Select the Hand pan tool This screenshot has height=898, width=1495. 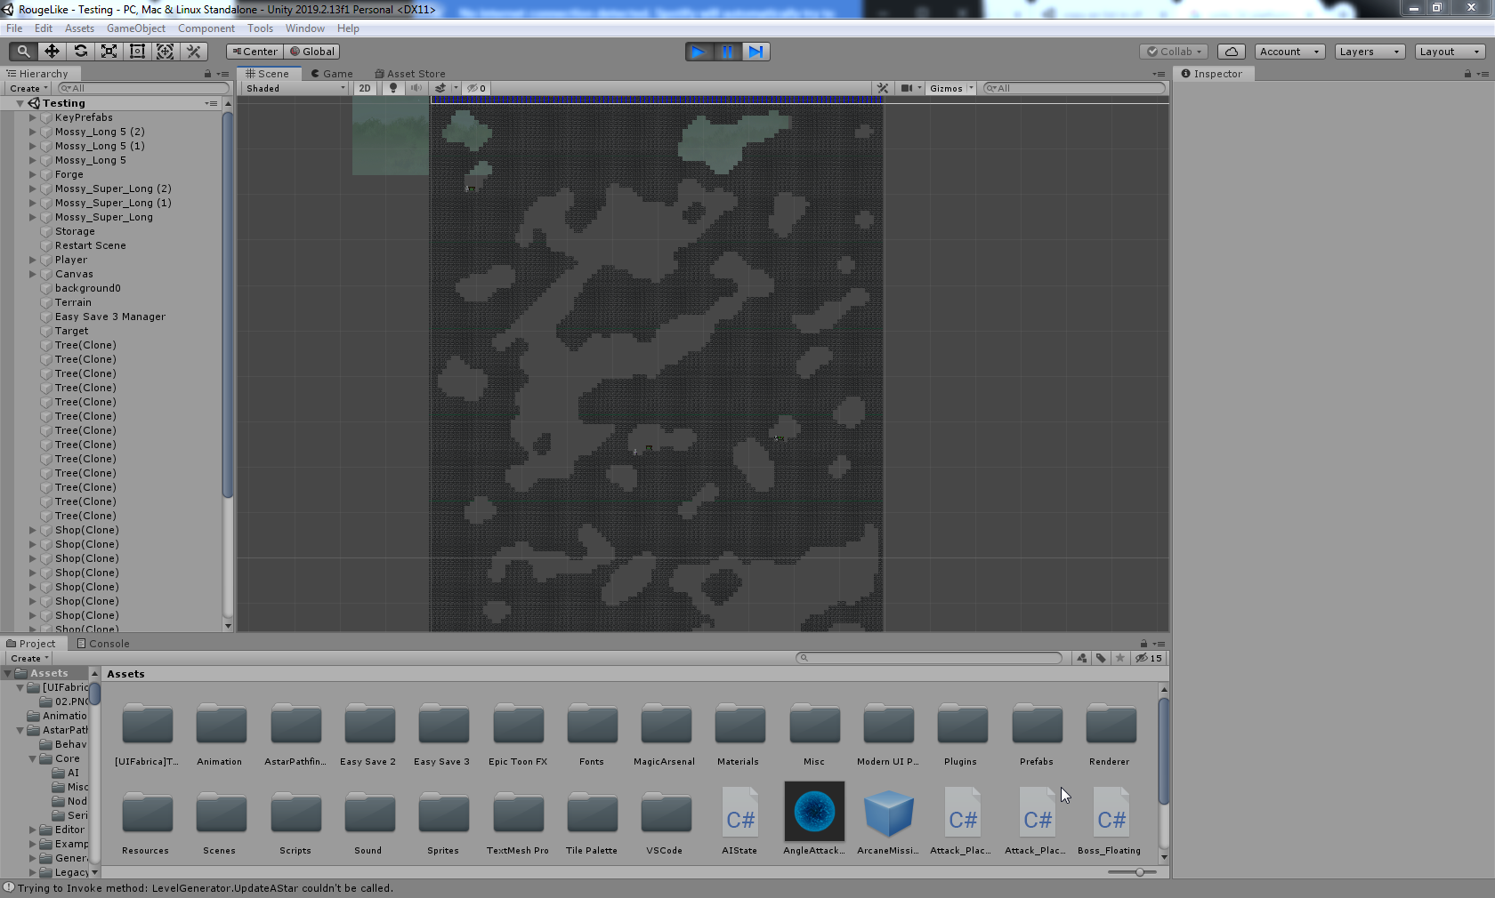pos(22,52)
